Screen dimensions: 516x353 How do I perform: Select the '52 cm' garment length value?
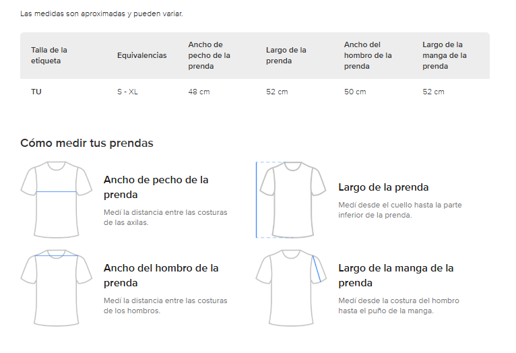pos(277,92)
